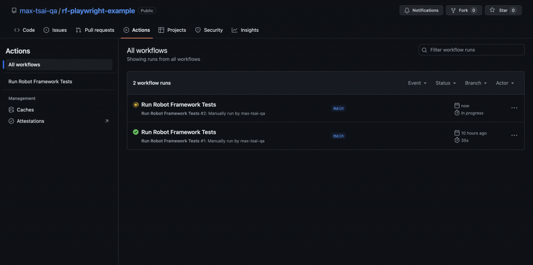Star the rf-playwright-example repository
Screen dimensions: 533x265
click(503, 10)
